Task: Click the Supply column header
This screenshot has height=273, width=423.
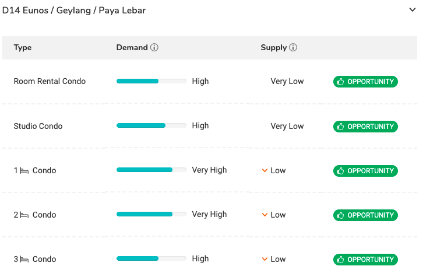Action: [x=273, y=48]
